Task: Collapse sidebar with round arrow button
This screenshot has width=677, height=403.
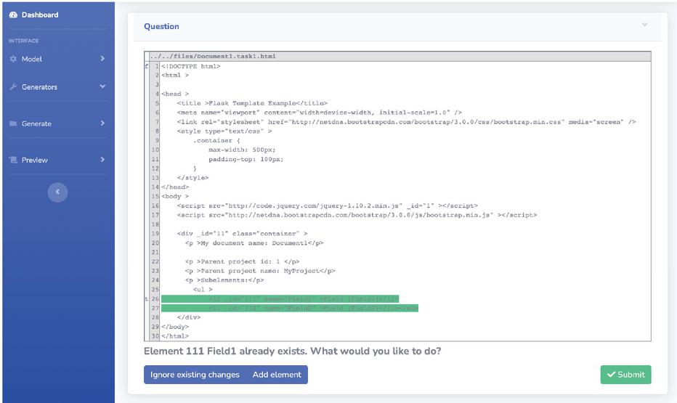Action: pos(57,192)
